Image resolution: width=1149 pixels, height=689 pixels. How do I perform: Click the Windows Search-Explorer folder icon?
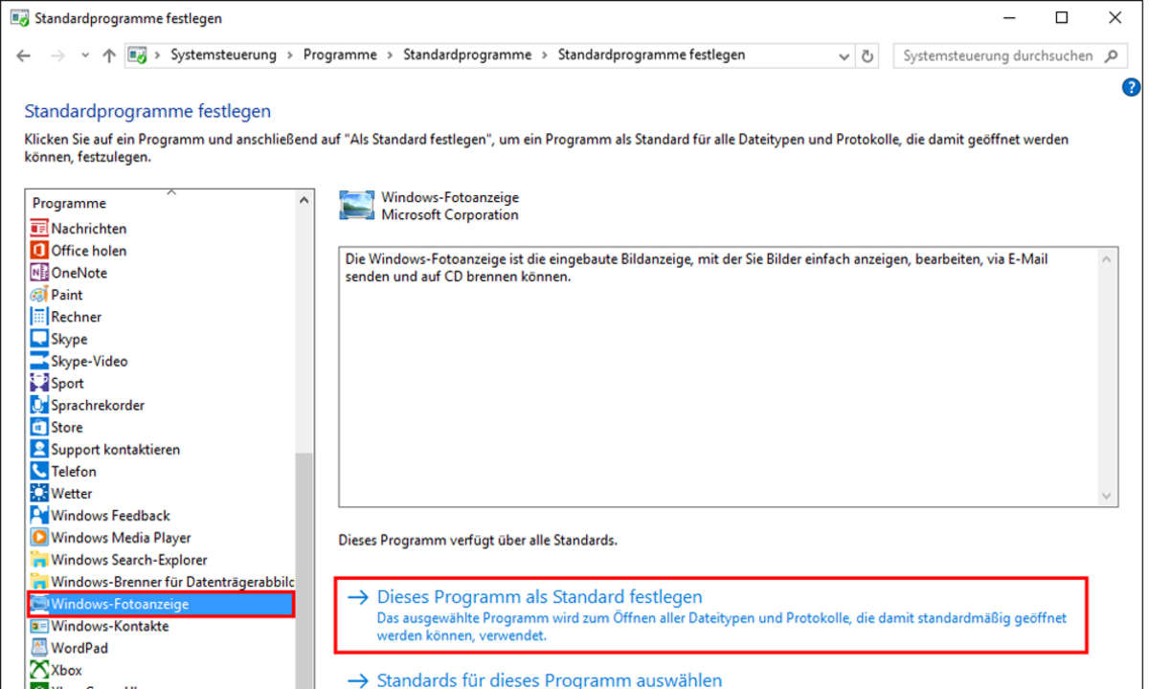point(39,559)
